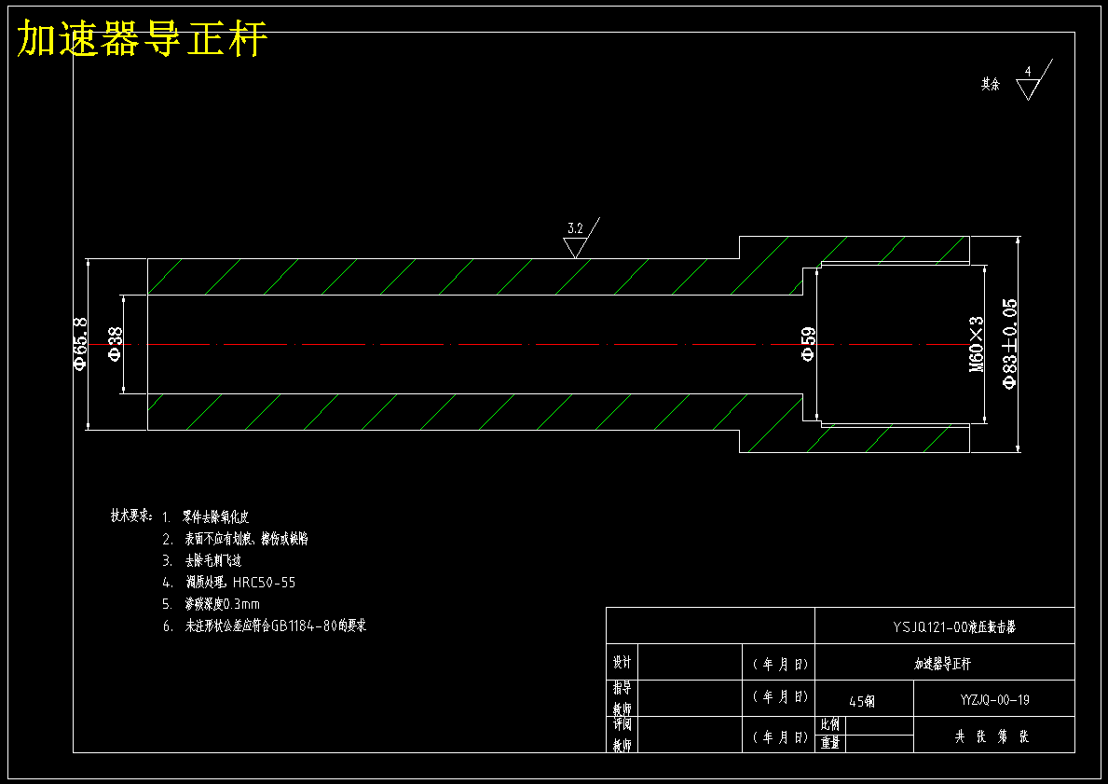
Task: Select the 指导教师 label cell
Action: pyautogui.click(x=622, y=697)
